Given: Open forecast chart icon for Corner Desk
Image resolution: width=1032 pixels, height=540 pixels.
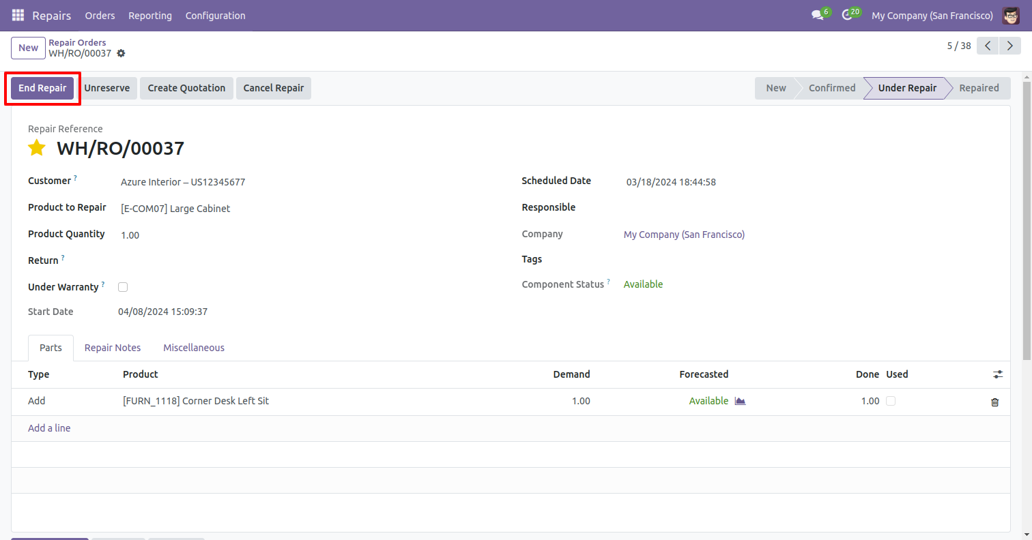Looking at the screenshot, I should coord(740,401).
